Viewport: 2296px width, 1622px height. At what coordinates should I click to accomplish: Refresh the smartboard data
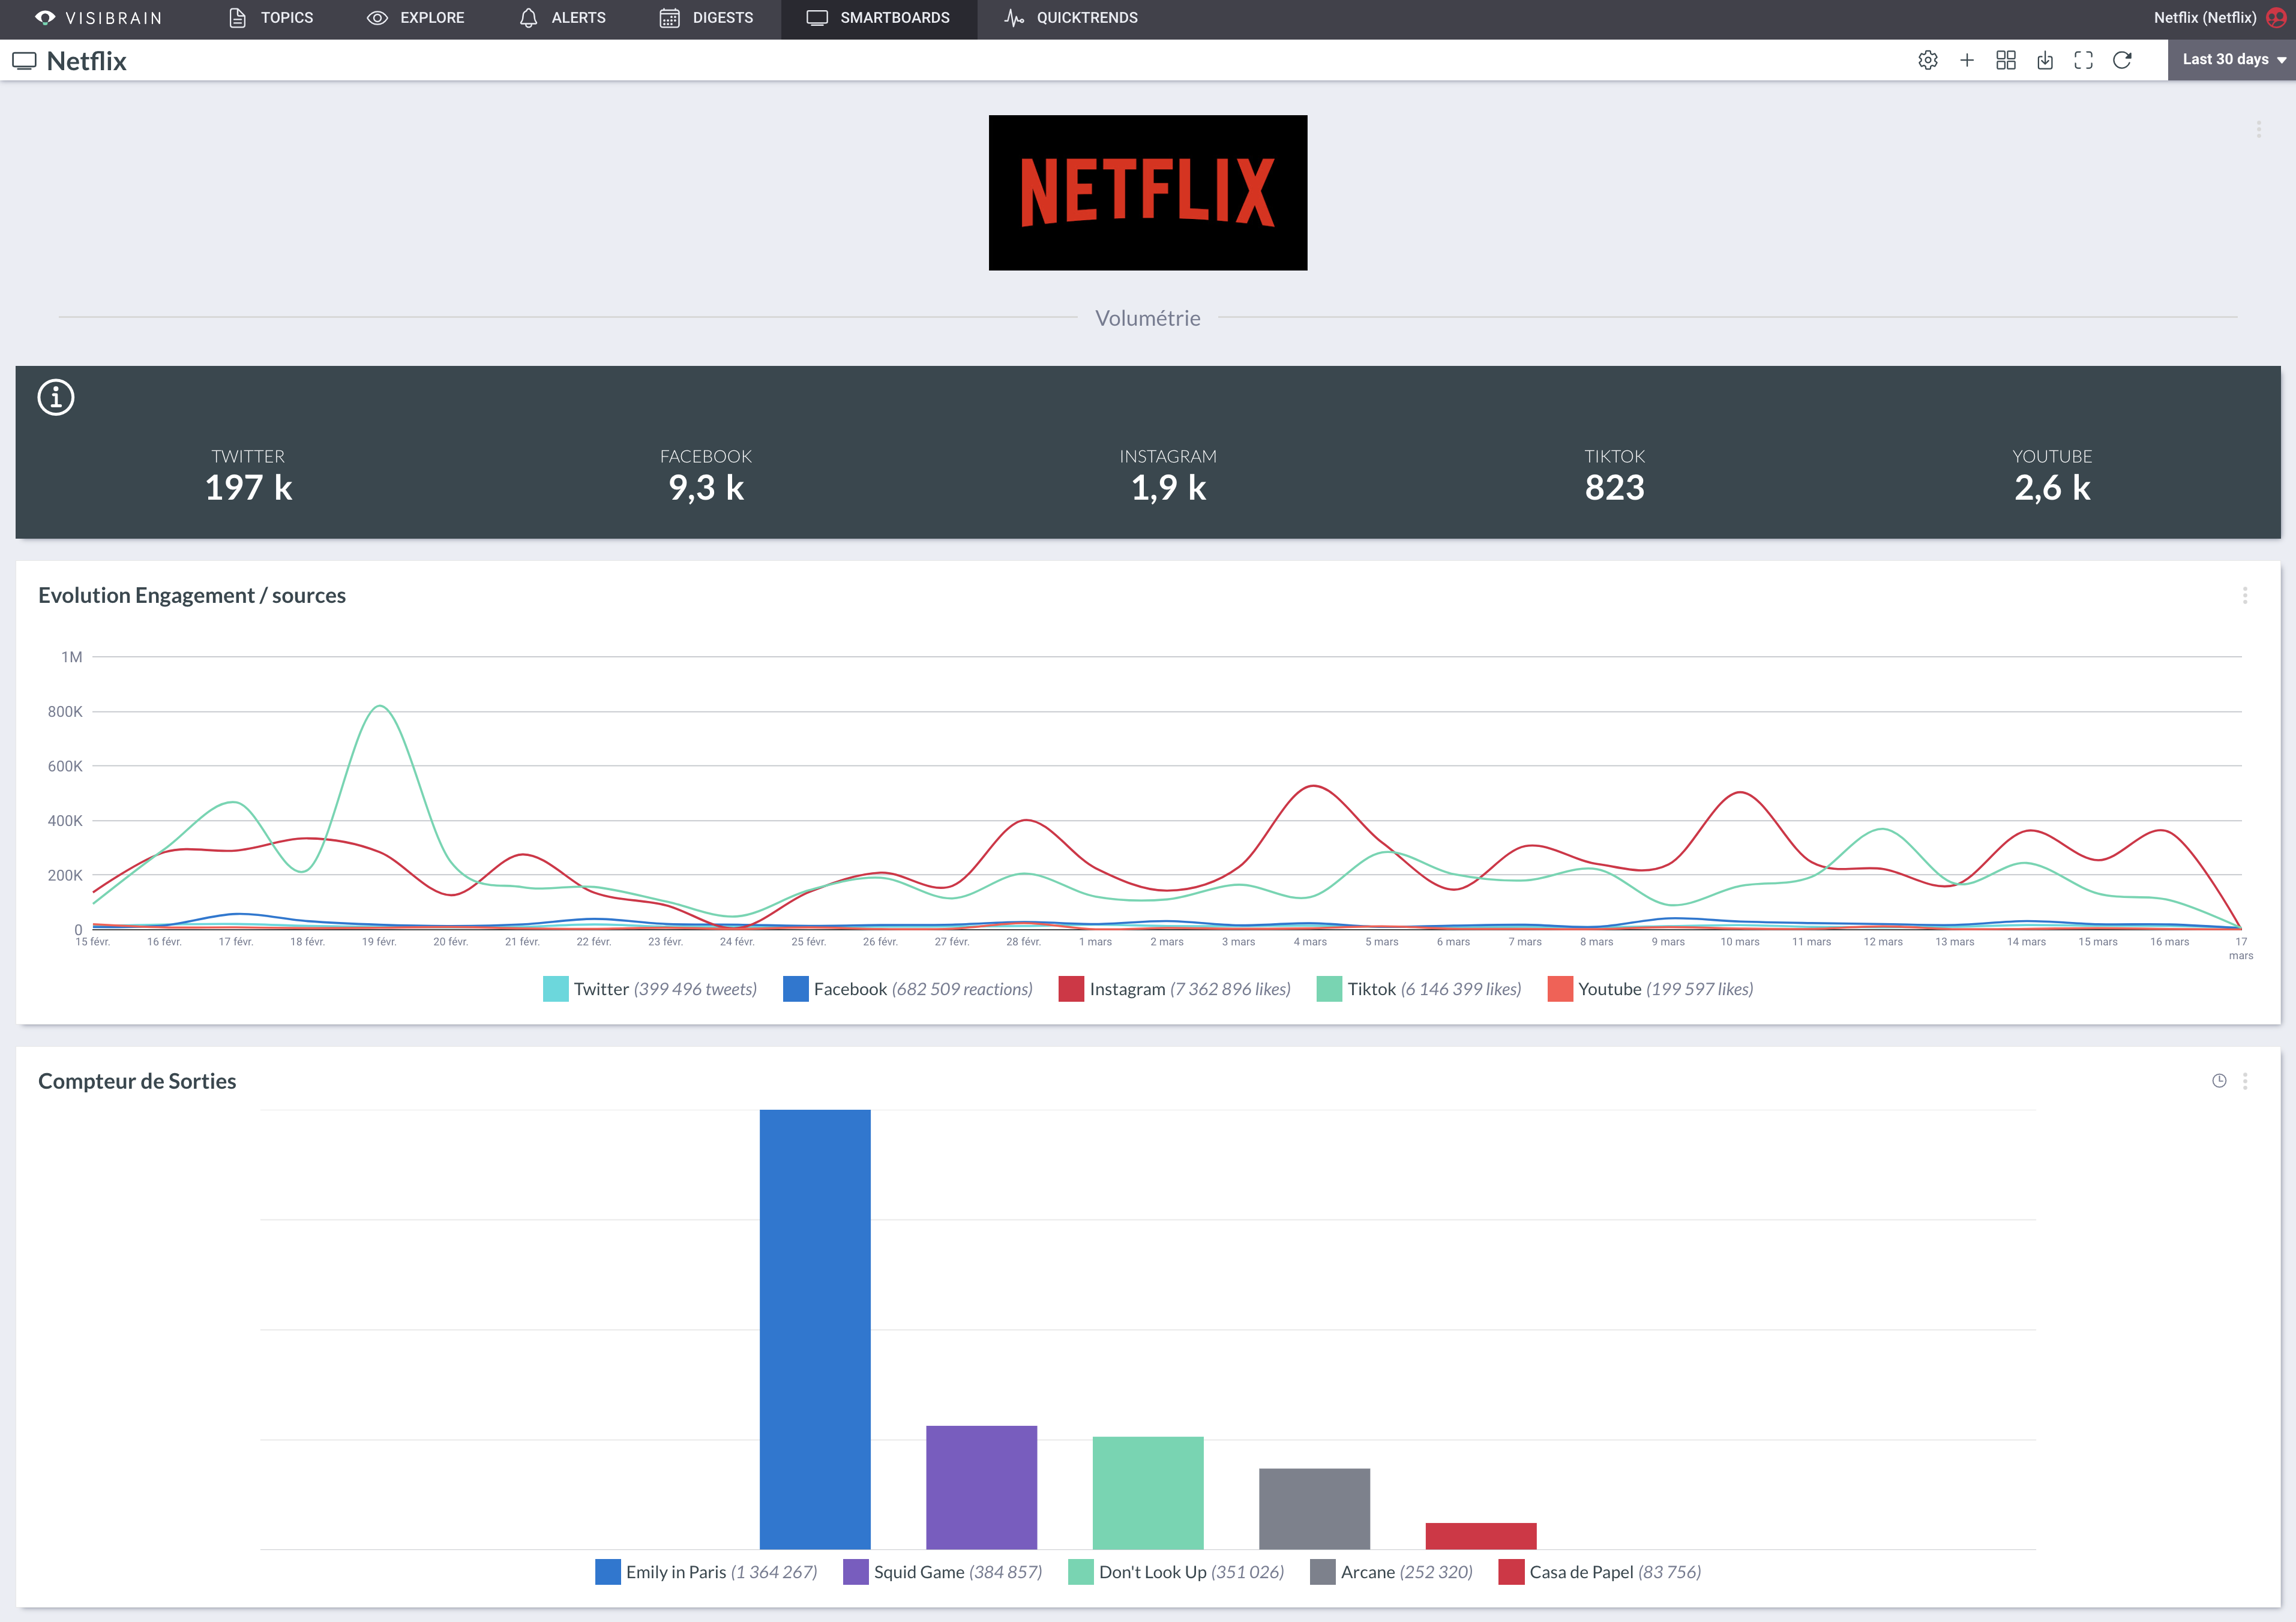tap(2122, 60)
